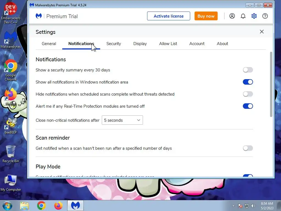Open the help question mark icon
This screenshot has height=211, width=281.
tap(265, 16)
